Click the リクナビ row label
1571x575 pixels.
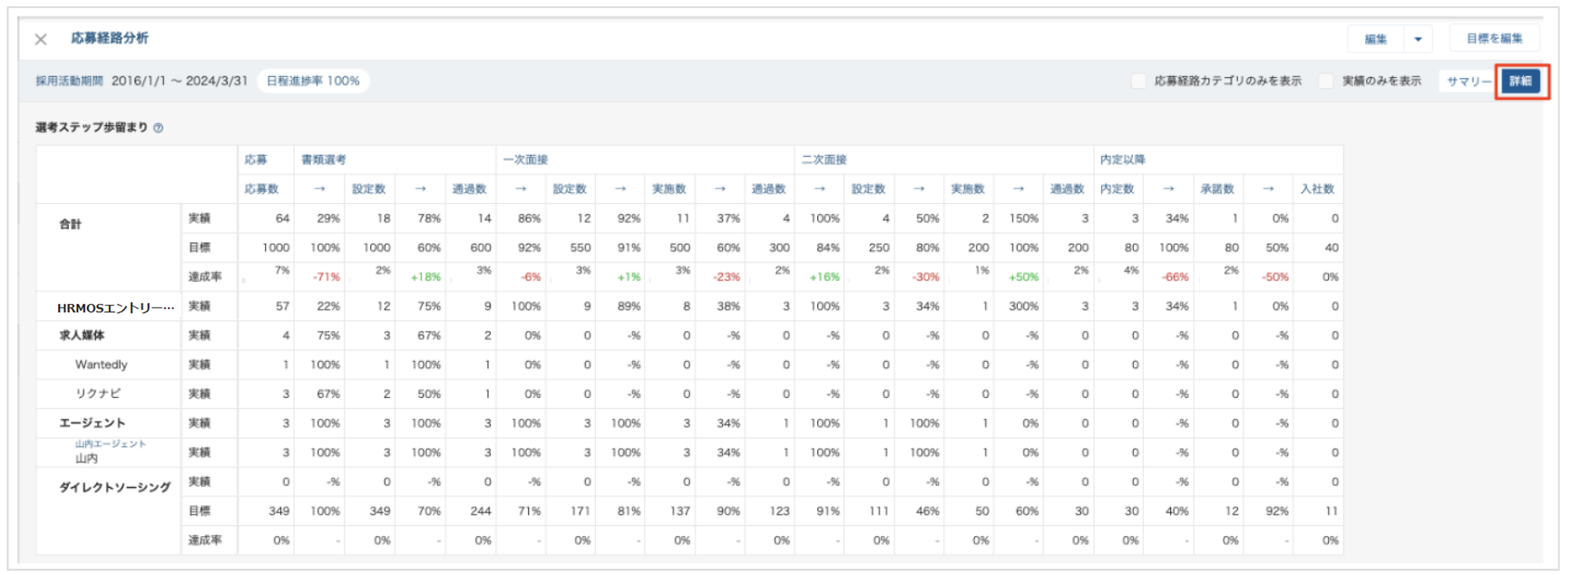(98, 394)
